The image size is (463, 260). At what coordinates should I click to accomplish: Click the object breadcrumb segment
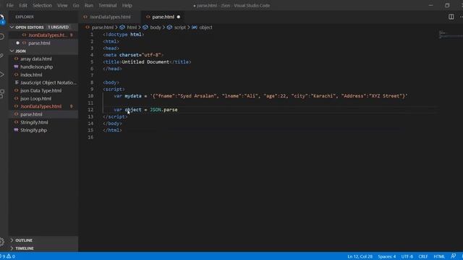[x=205, y=27]
